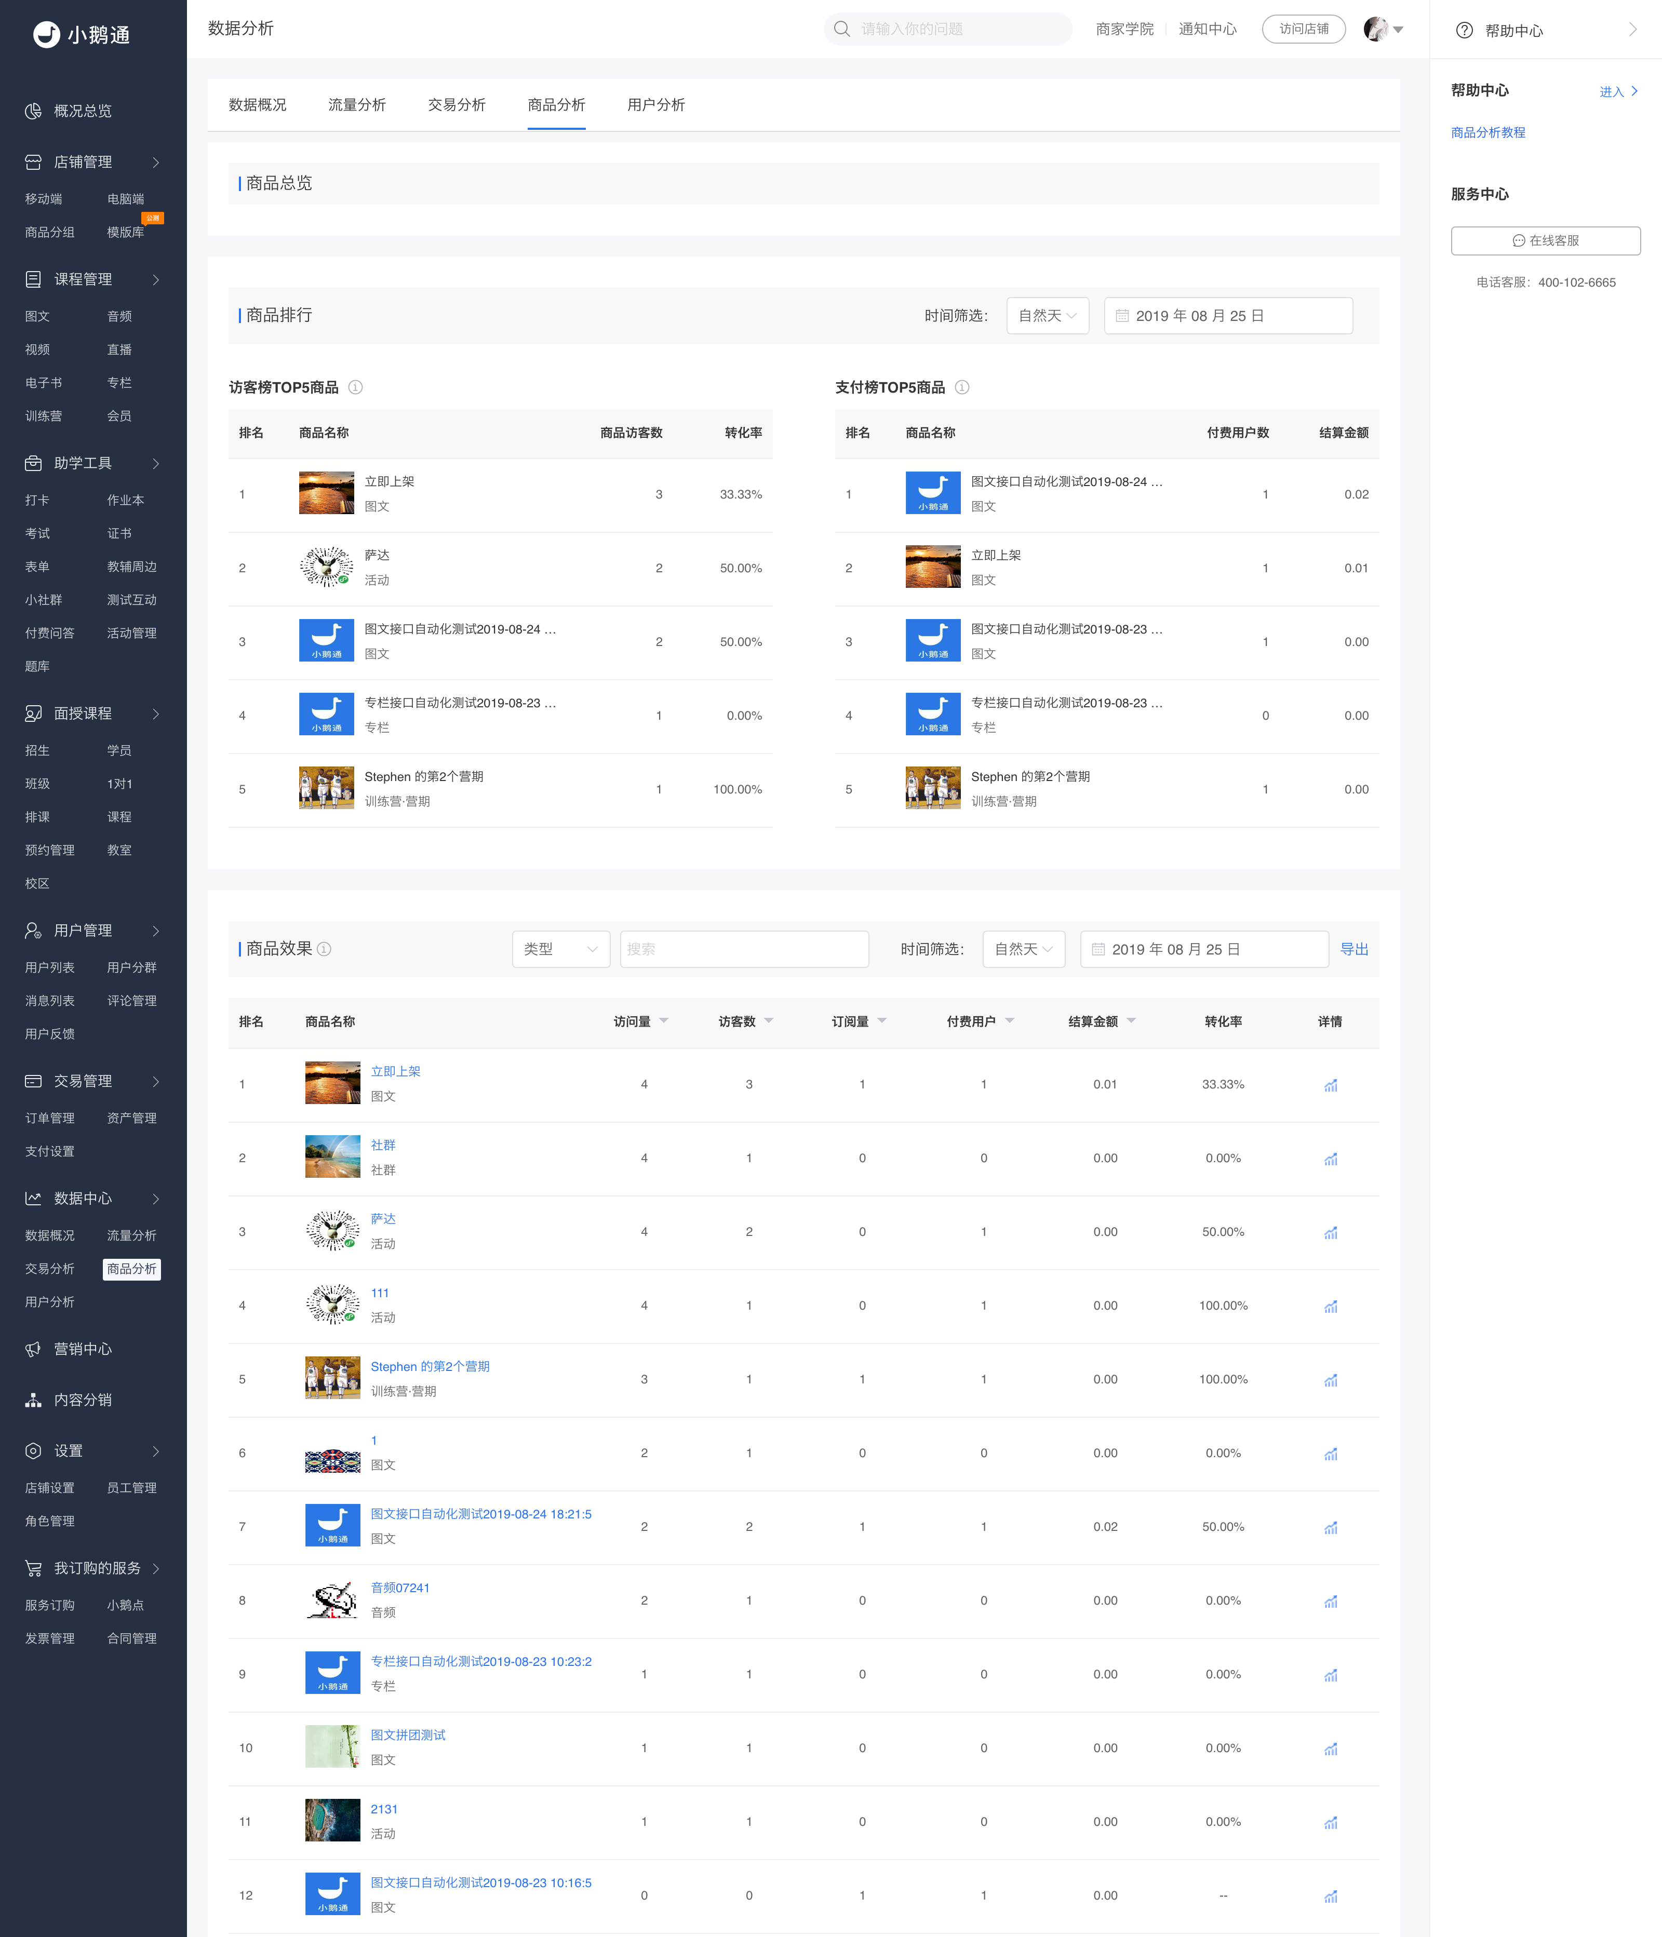The height and width of the screenshot is (1937, 1662).
Task: Open 图文拼团测试 product link
Action: point(408,1735)
